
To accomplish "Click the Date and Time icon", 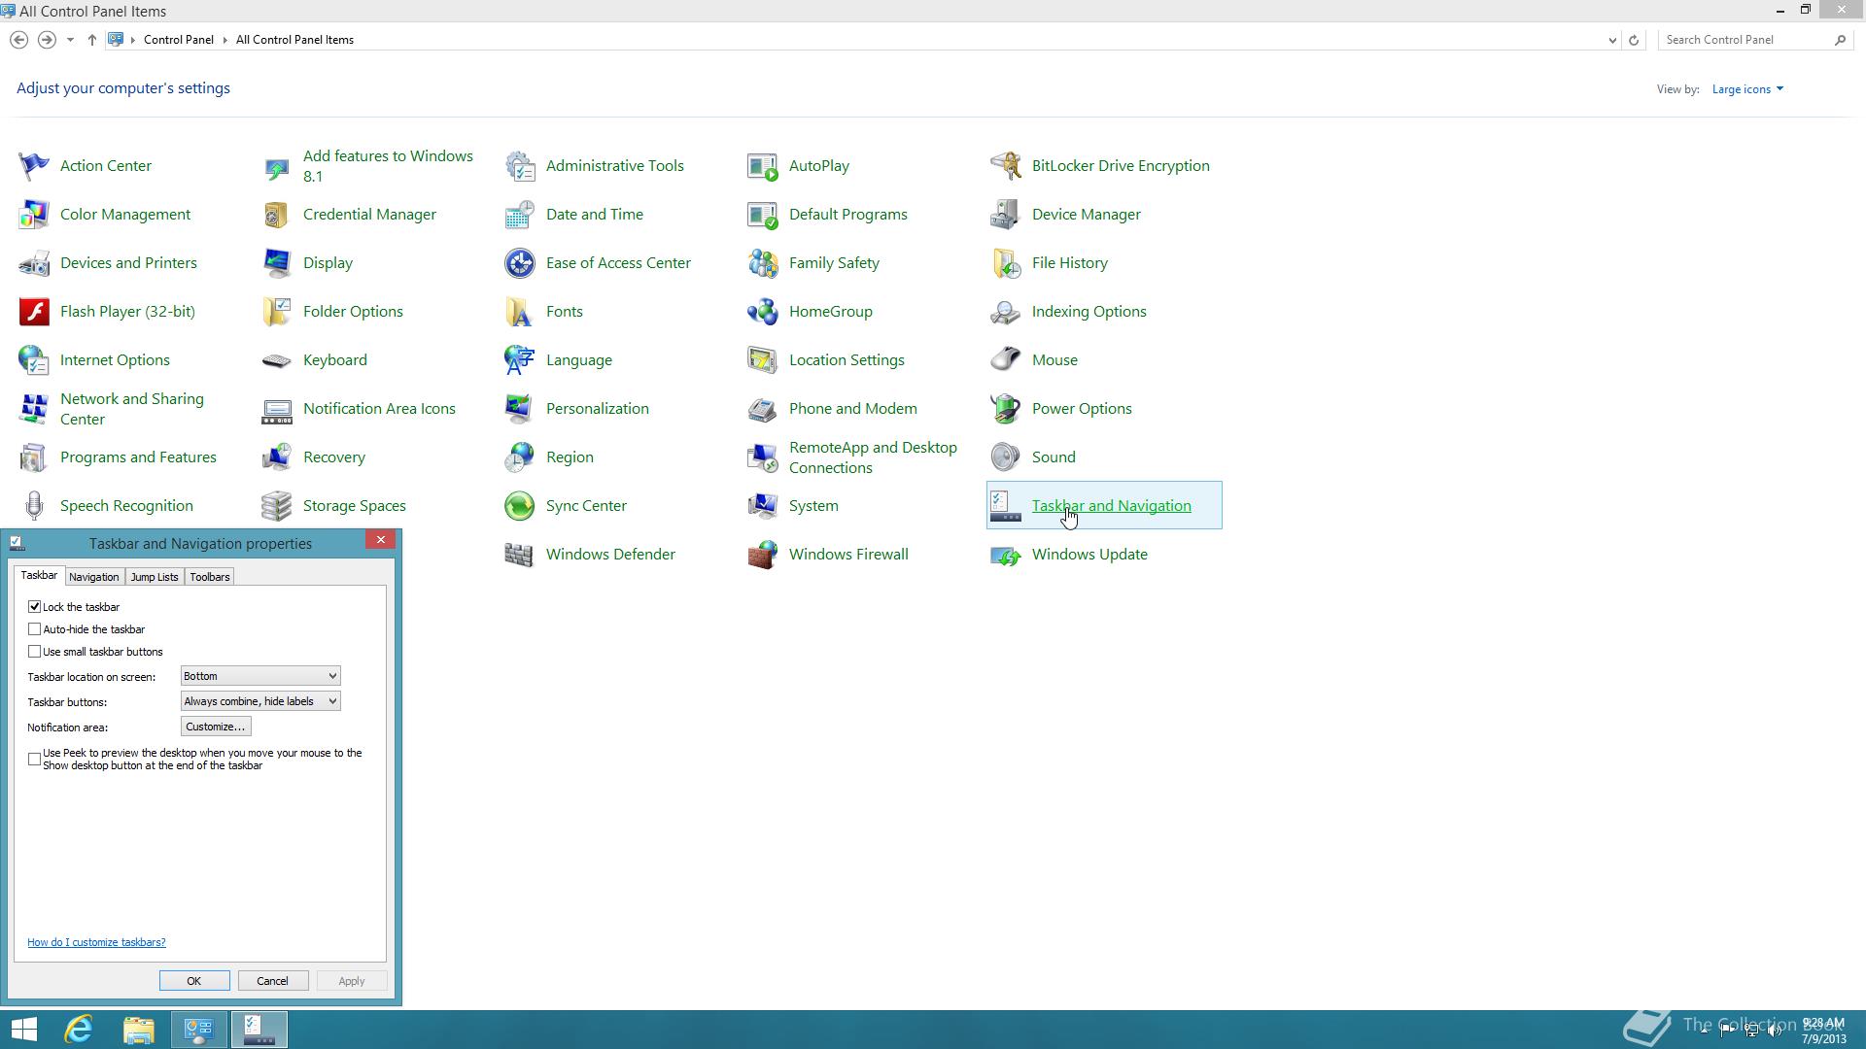I will [520, 215].
